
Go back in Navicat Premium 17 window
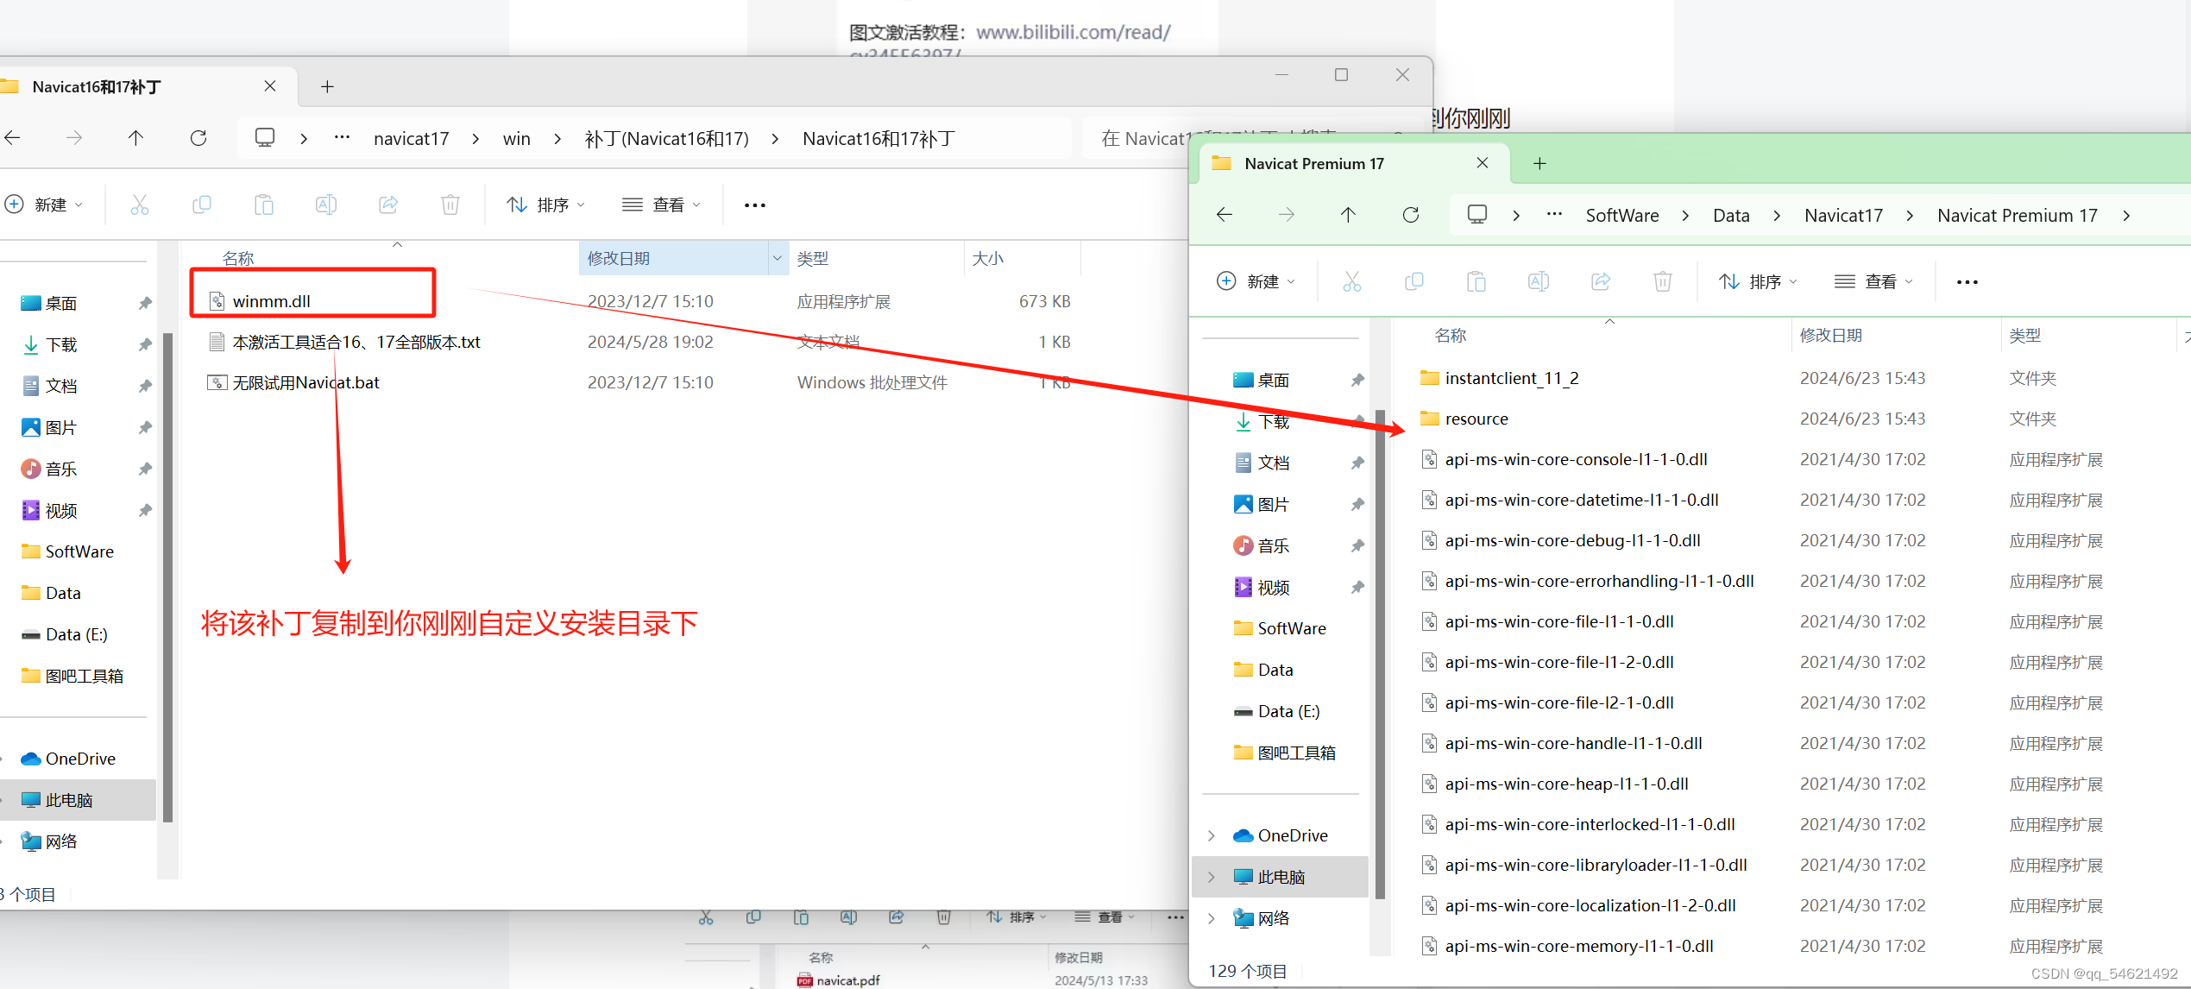coord(1225,215)
